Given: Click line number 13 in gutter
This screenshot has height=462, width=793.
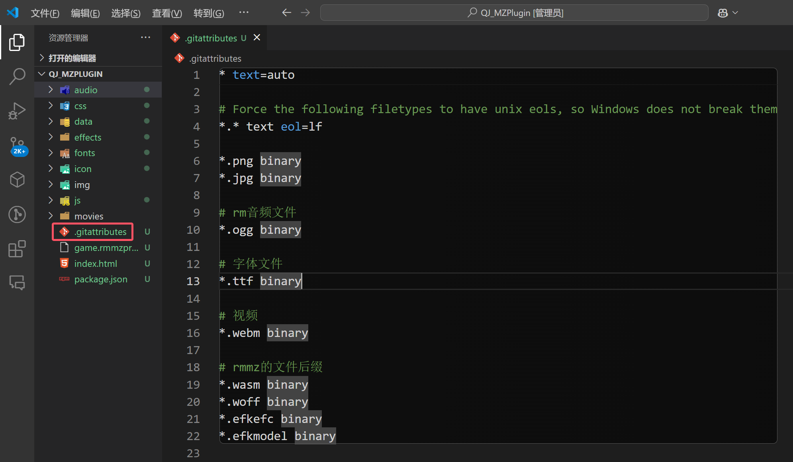Looking at the screenshot, I should click(x=193, y=281).
